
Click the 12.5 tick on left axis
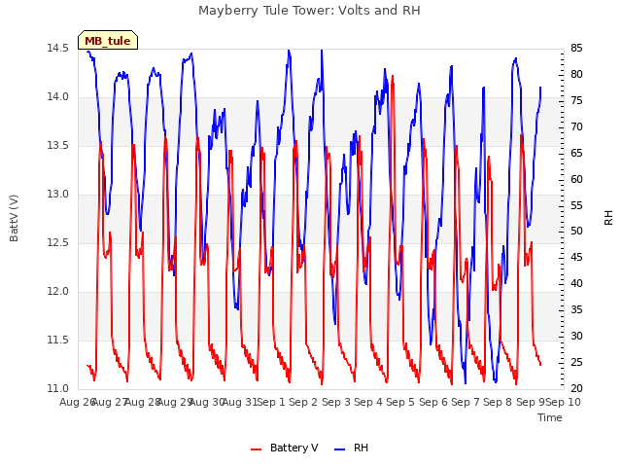coord(57,242)
